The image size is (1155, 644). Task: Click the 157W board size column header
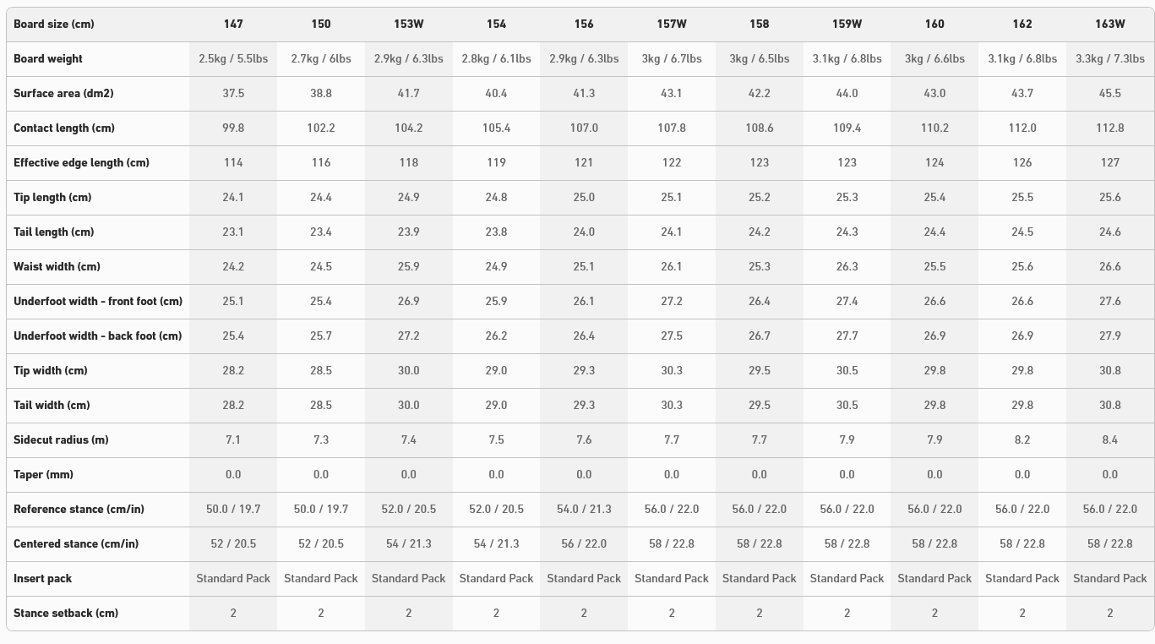click(x=672, y=24)
